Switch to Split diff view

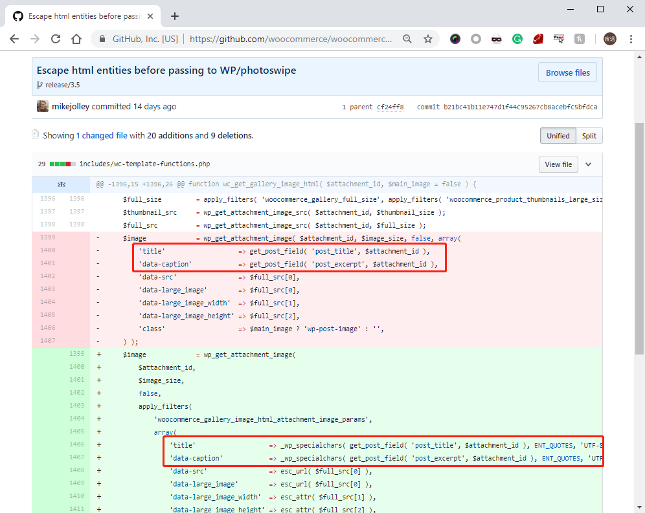click(x=589, y=136)
